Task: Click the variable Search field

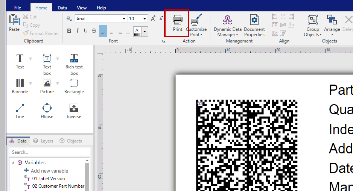Action: point(49,152)
